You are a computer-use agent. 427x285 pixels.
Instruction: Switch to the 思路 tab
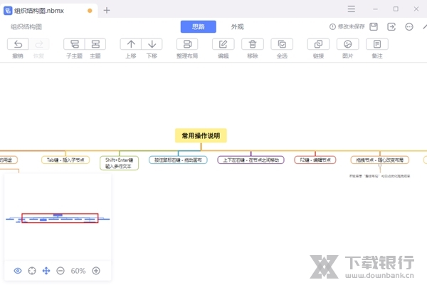pos(199,27)
